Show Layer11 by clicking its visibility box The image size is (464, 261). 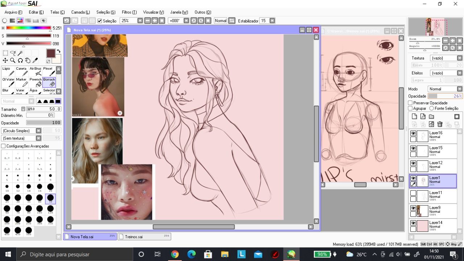pyautogui.click(x=413, y=193)
